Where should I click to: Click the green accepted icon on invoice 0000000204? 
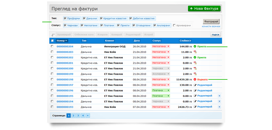click(x=195, y=47)
